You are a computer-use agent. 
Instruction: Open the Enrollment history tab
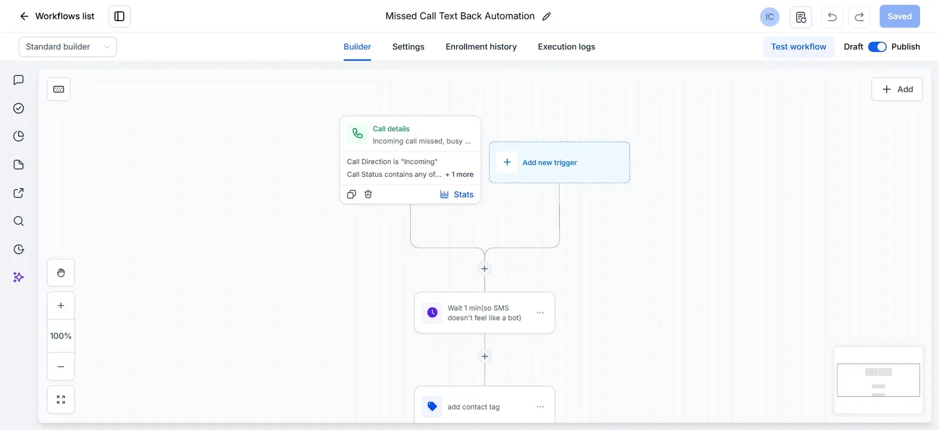(481, 47)
